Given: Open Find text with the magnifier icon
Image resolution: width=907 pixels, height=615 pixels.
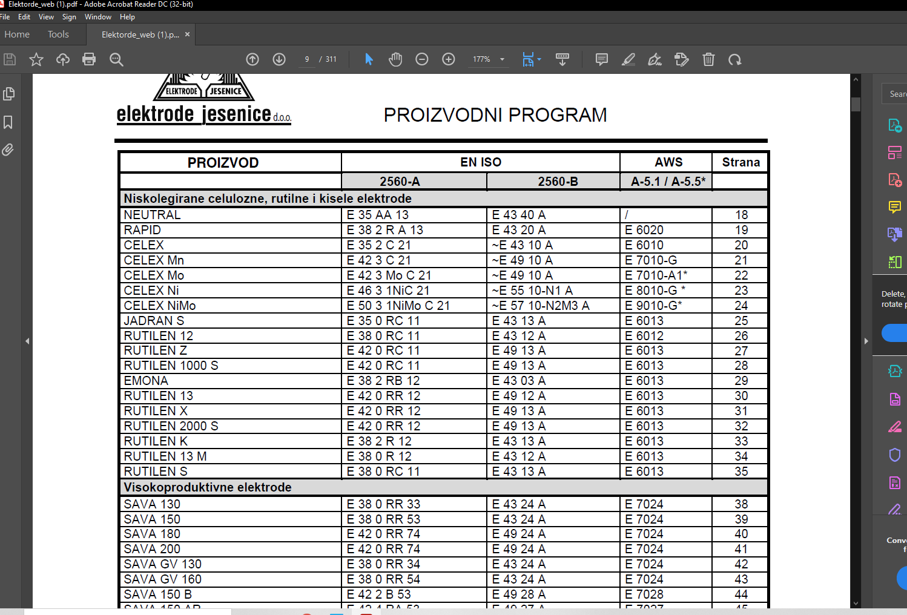Looking at the screenshot, I should [x=116, y=59].
